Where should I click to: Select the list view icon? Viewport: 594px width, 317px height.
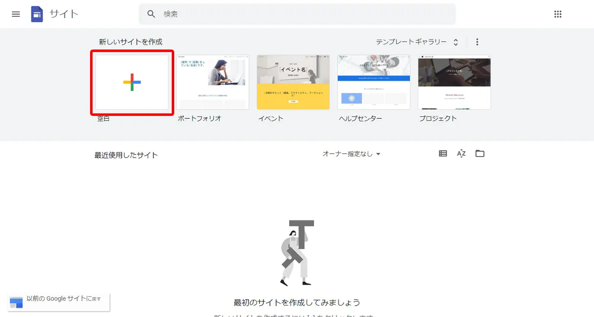(442, 154)
